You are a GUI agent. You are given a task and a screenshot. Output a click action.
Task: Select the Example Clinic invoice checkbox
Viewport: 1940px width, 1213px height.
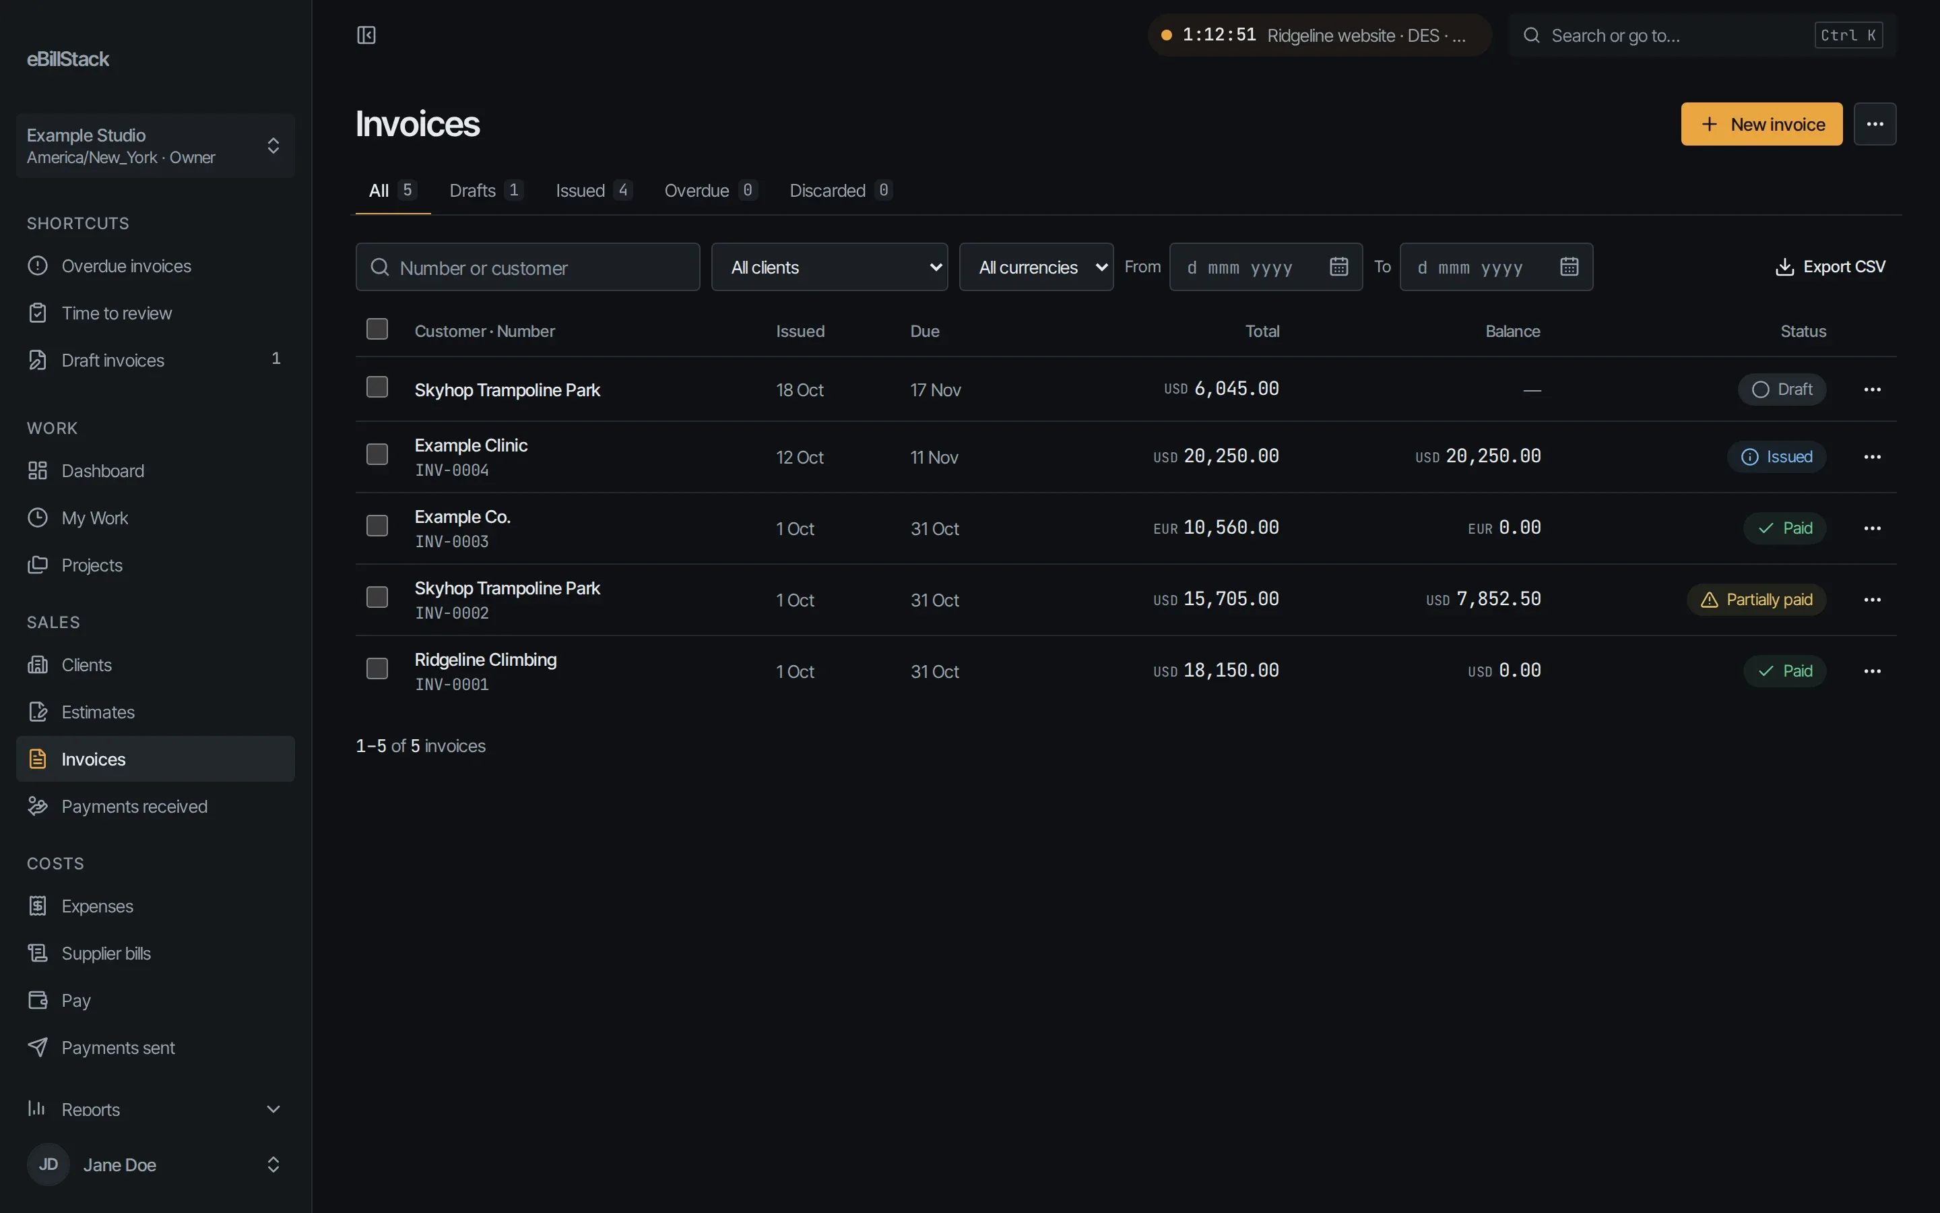377,455
